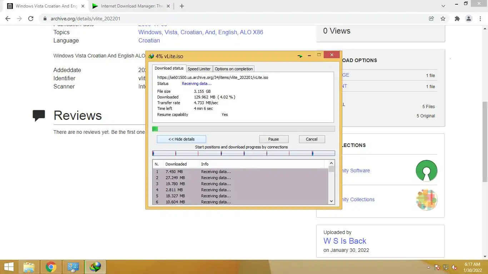Open a new browser tab
Image resolution: width=488 pixels, height=274 pixels.
tap(181, 6)
